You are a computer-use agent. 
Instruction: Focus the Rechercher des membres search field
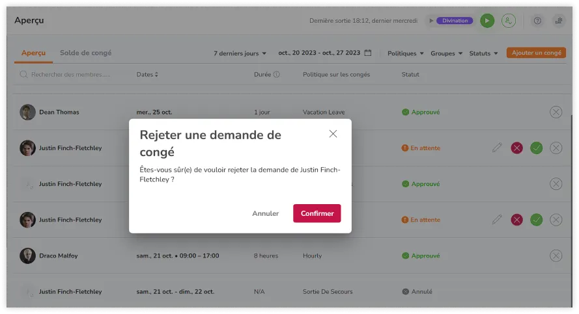coord(70,75)
